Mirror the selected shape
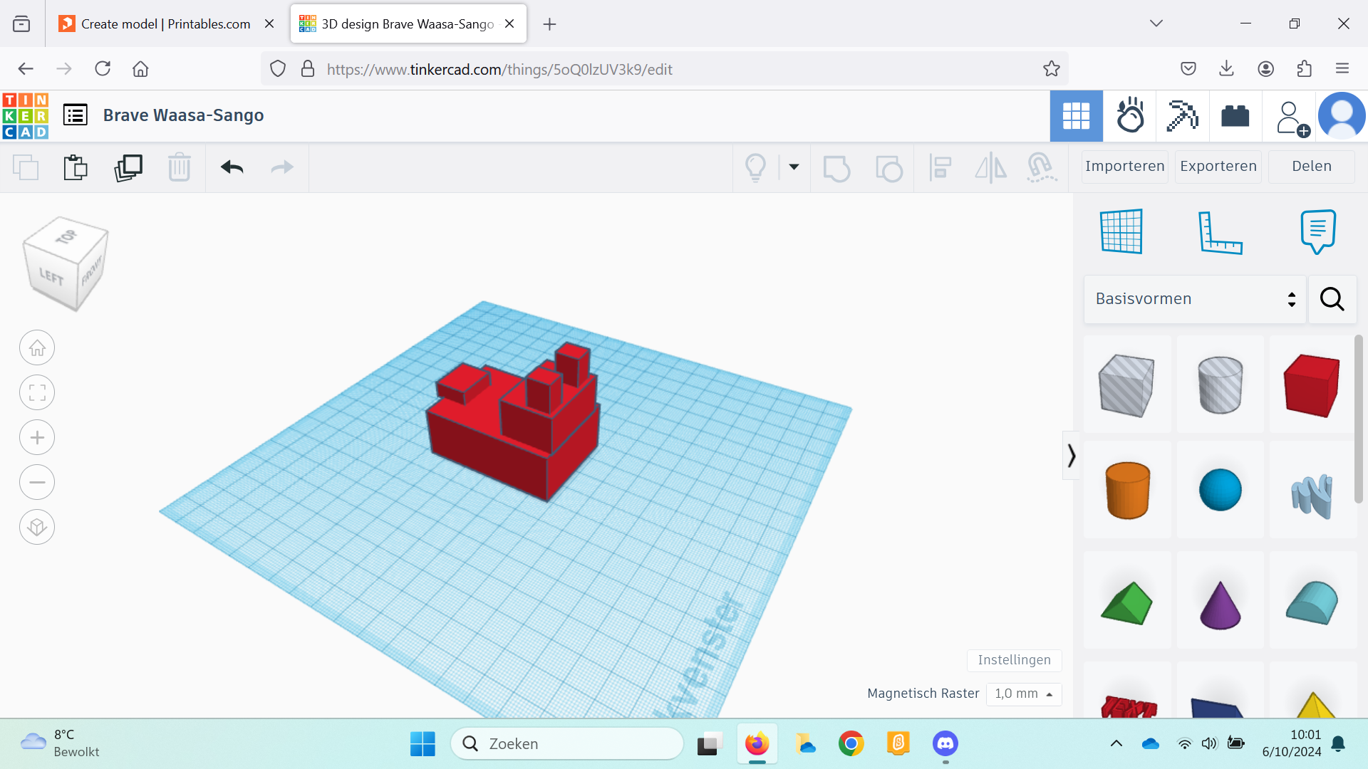This screenshot has width=1368, height=769. coord(990,168)
